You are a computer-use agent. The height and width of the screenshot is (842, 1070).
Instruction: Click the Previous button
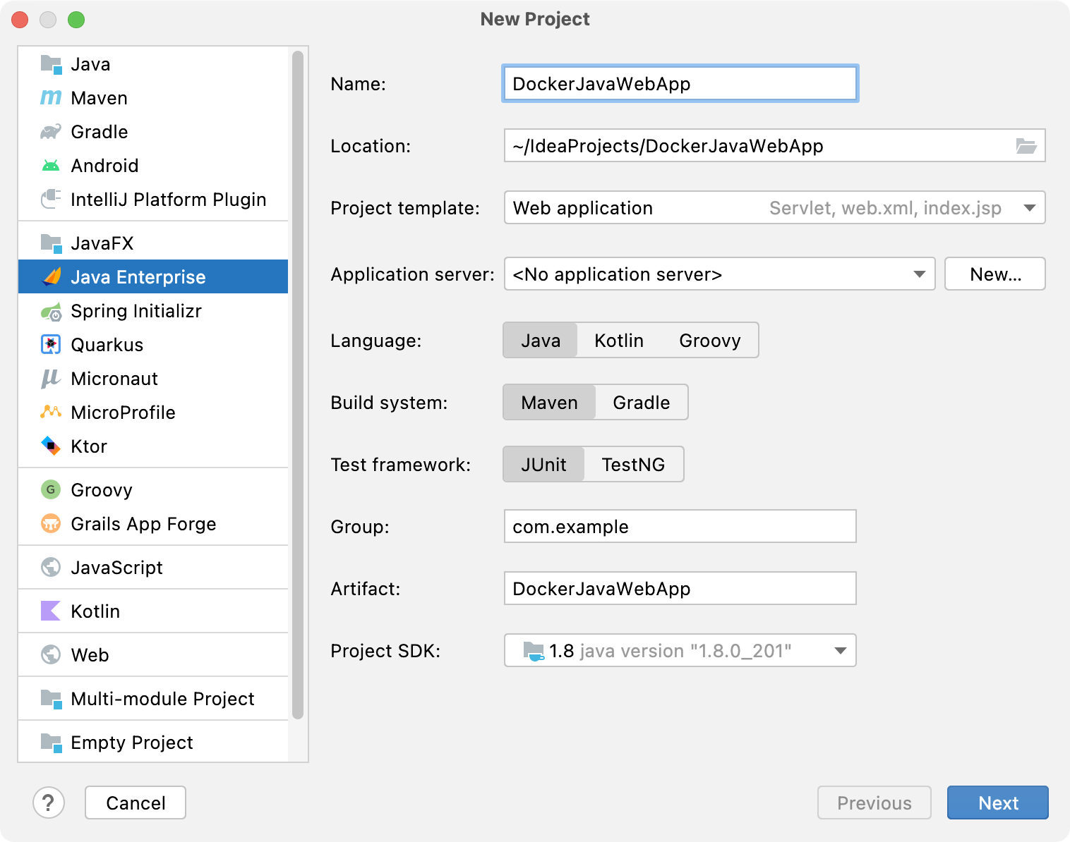(x=874, y=803)
